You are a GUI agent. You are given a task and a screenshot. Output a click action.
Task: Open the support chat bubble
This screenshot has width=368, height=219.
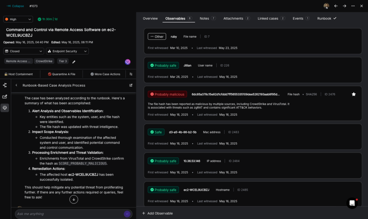coord(352,203)
